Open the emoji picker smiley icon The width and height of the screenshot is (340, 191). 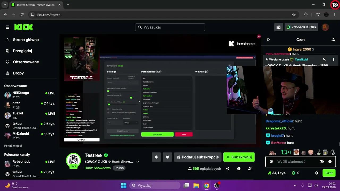tap(330, 162)
